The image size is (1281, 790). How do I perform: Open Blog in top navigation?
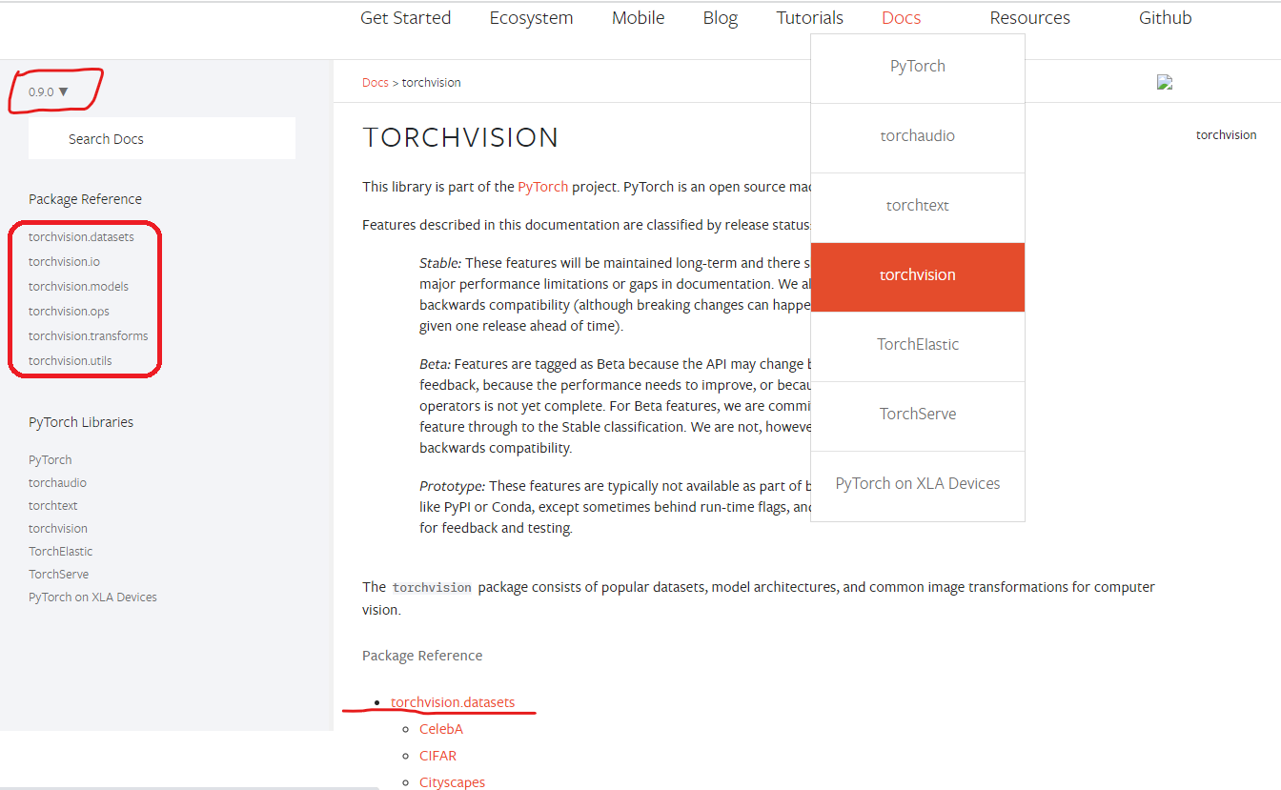click(721, 18)
